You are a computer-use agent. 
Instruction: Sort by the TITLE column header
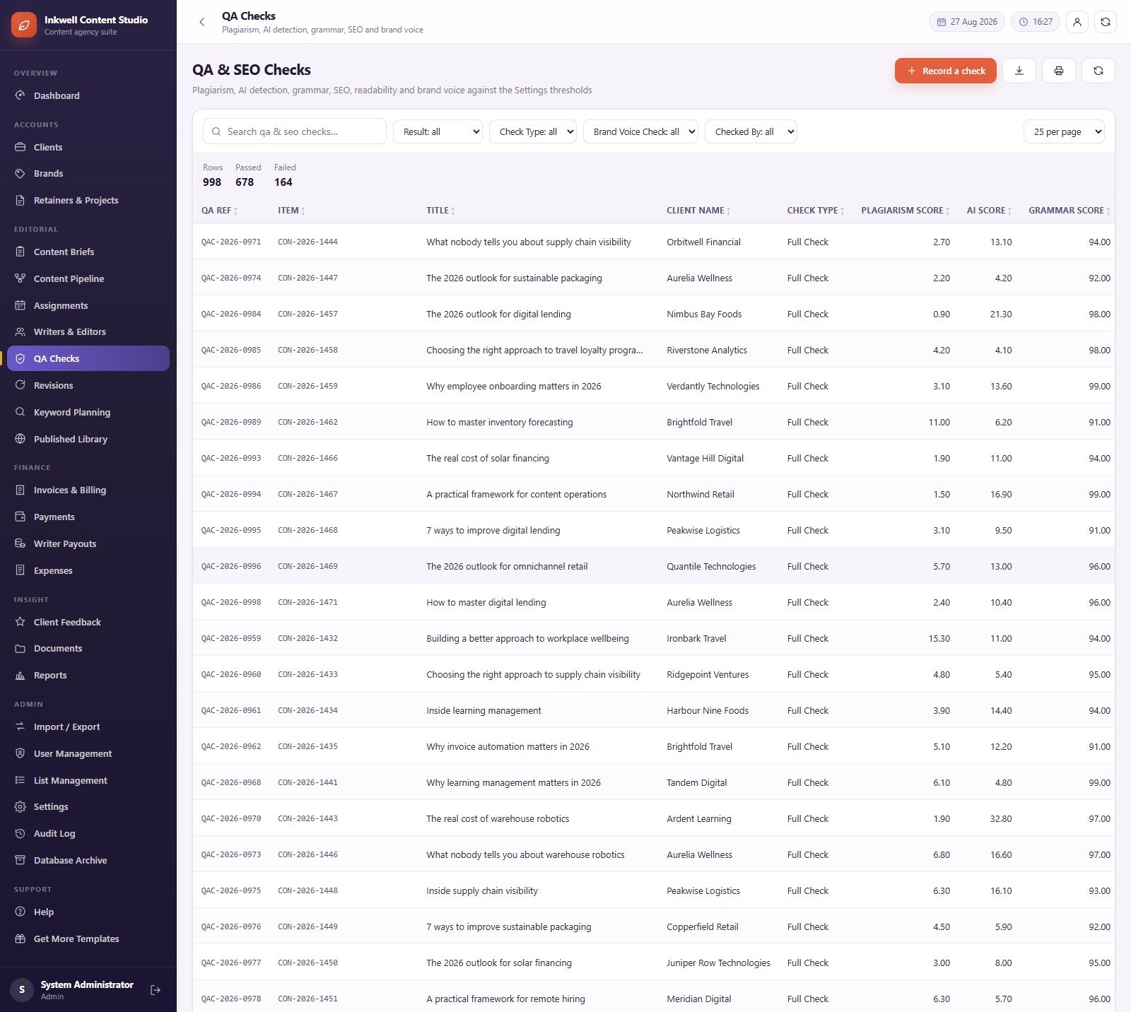click(x=440, y=211)
